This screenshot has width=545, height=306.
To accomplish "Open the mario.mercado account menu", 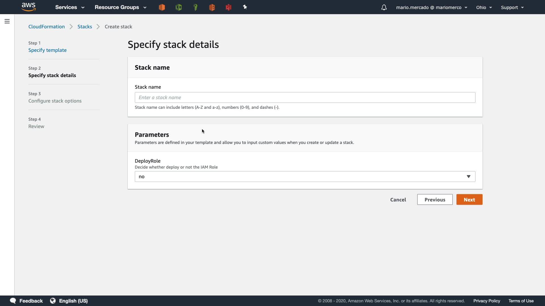I will pyautogui.click(x=431, y=7).
